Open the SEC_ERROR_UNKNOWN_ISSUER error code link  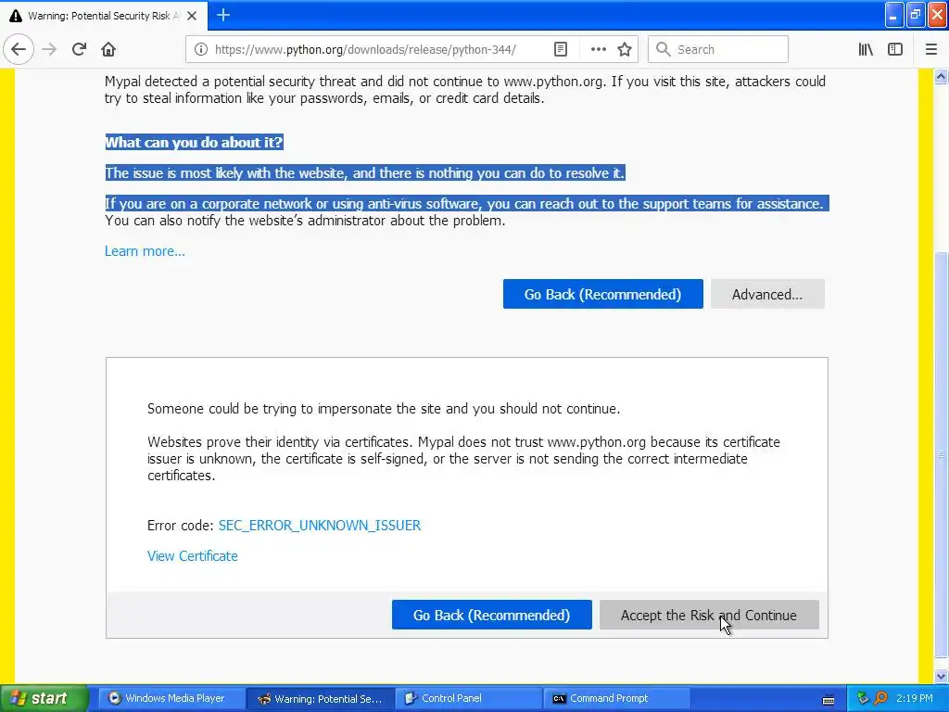[320, 525]
